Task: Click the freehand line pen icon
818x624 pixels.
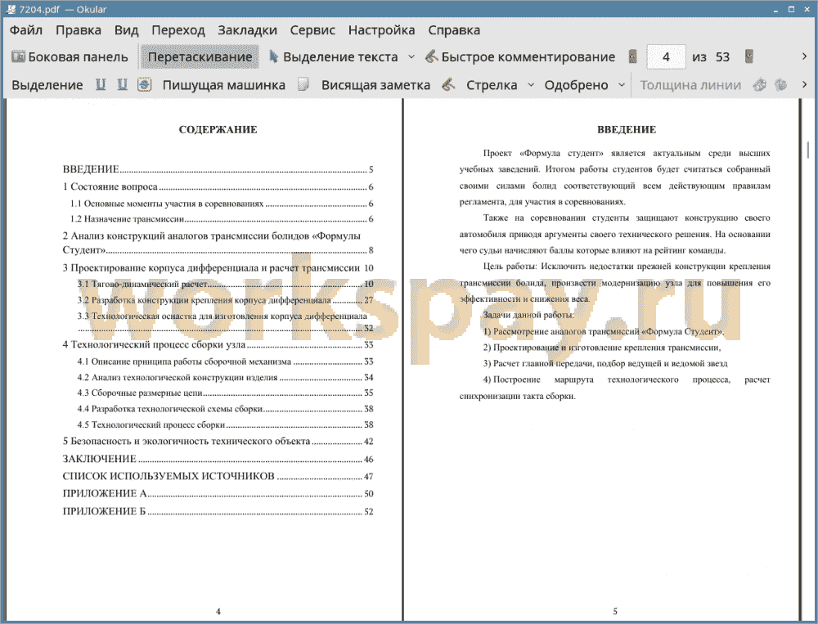Action: [448, 84]
